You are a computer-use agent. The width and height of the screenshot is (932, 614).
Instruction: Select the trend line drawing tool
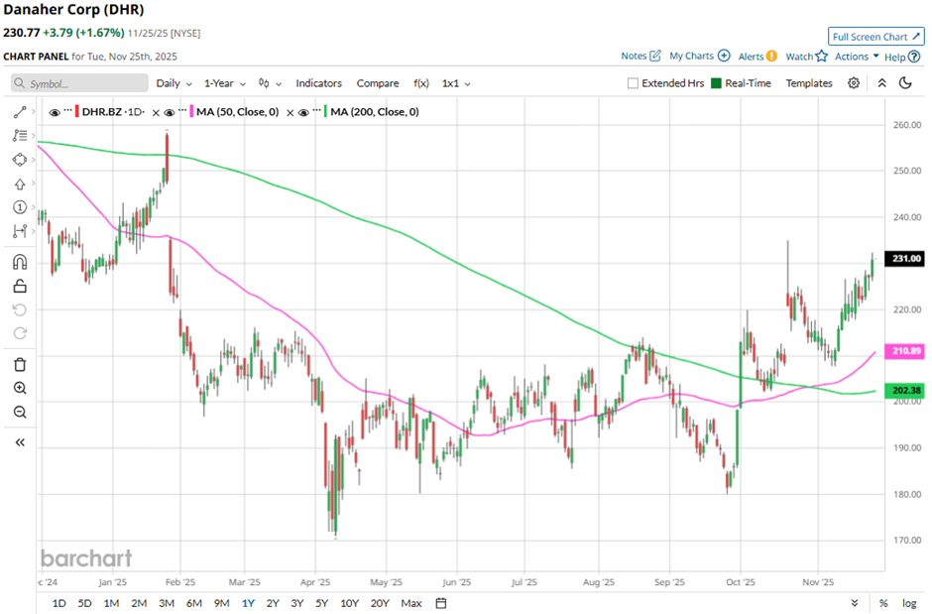tap(20, 112)
